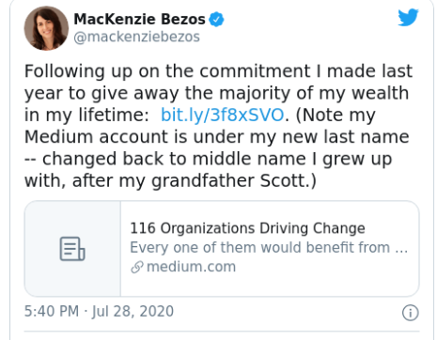This screenshot has width=437, height=340.
Task: Click tweet line Medium account is under
Action: pyautogui.click(x=217, y=137)
